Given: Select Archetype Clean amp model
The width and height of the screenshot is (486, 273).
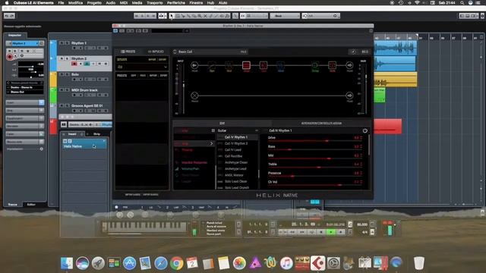Looking at the screenshot, I should [236, 162].
